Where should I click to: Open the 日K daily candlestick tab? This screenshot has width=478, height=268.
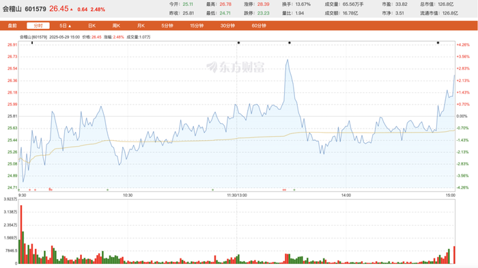click(x=92, y=26)
